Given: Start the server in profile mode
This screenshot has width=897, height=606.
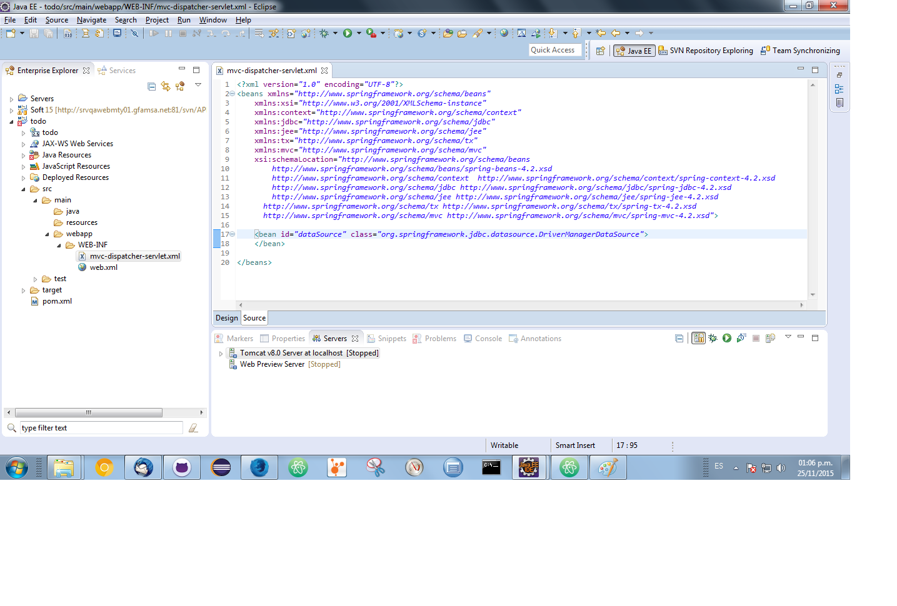Looking at the screenshot, I should [741, 338].
